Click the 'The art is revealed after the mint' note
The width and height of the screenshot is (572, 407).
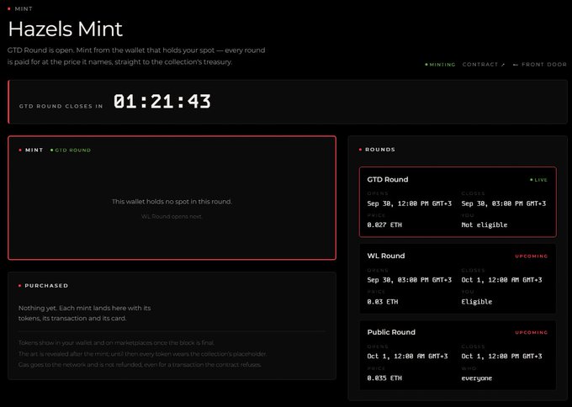(x=143, y=354)
